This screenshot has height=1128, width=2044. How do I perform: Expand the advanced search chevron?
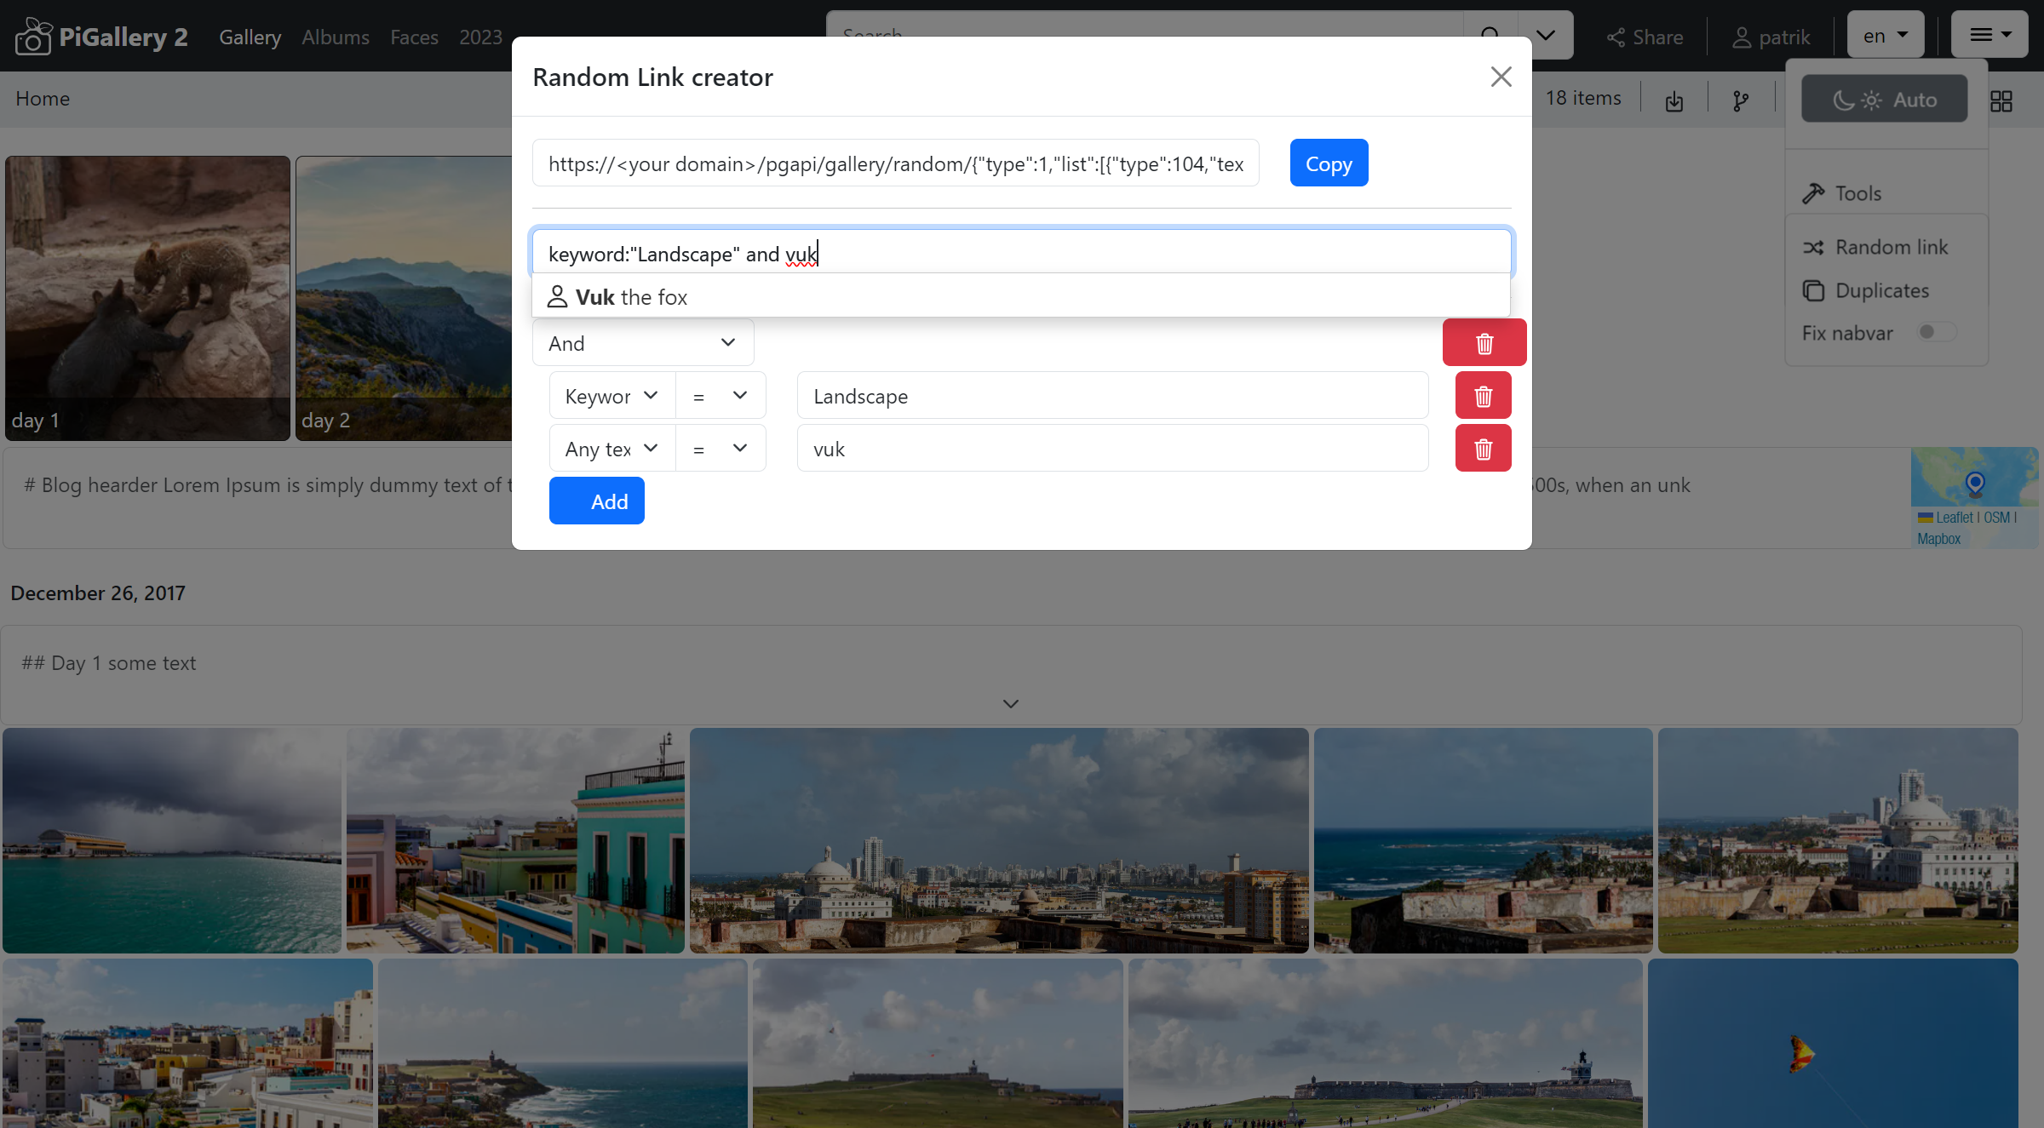point(1546,35)
